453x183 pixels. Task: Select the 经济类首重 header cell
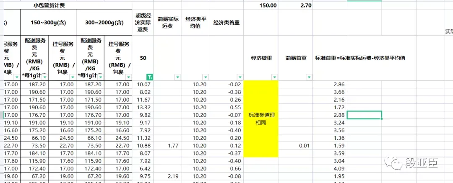226,23
